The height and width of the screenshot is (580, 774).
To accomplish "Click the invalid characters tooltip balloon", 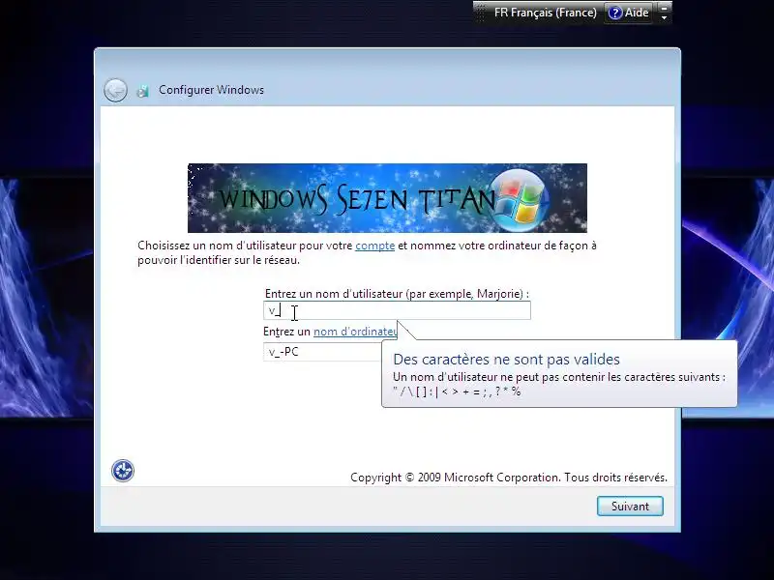I will coord(559,373).
